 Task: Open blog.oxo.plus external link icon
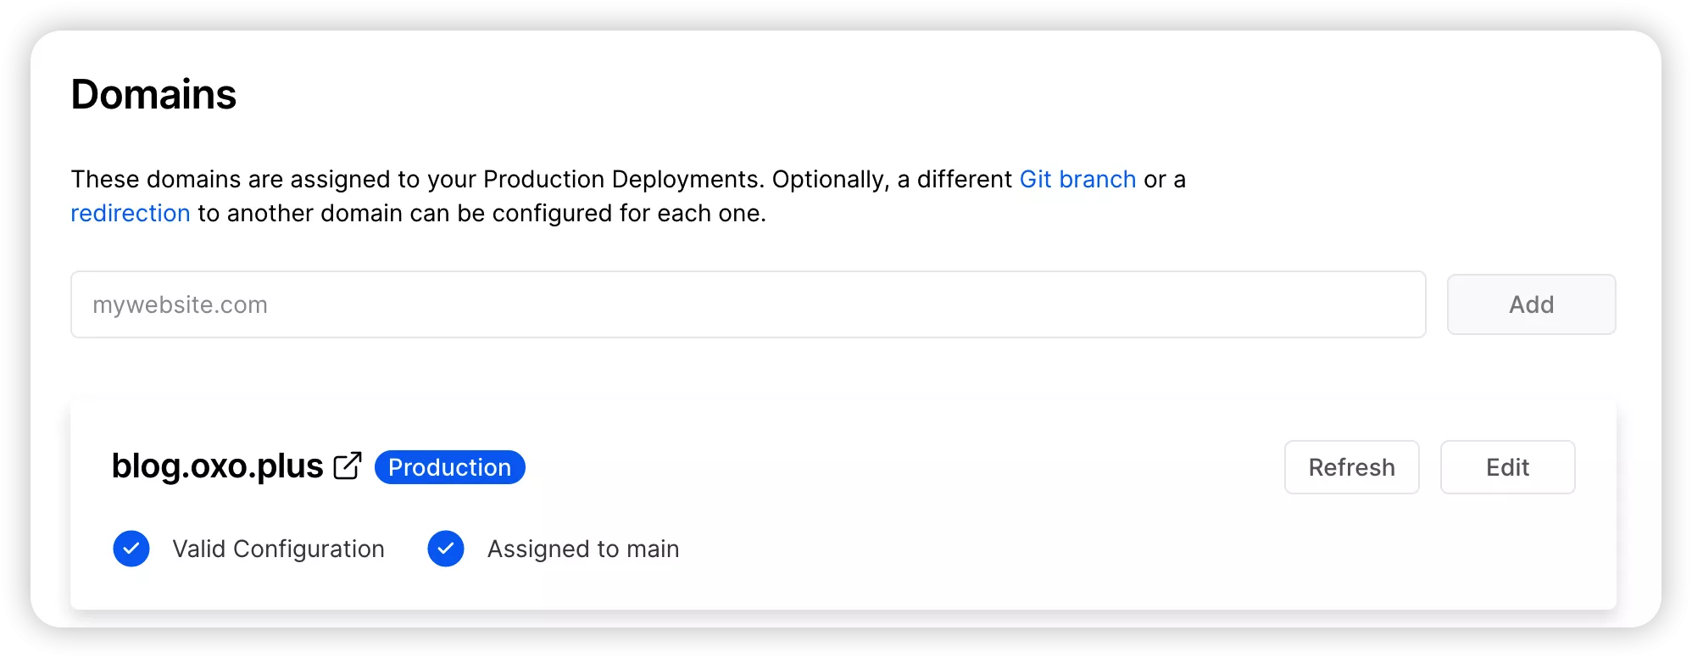(x=348, y=466)
